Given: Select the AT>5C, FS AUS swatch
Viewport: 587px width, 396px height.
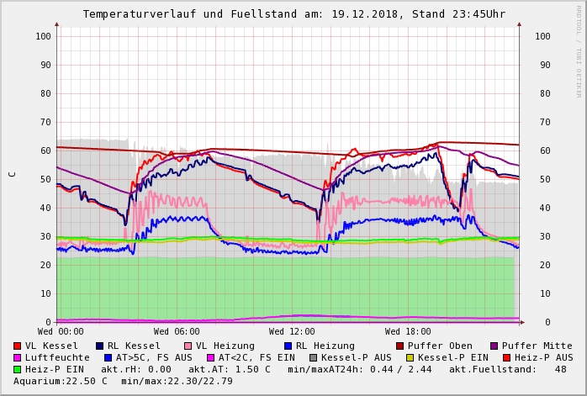Looking at the screenshot, I should tap(108, 357).
